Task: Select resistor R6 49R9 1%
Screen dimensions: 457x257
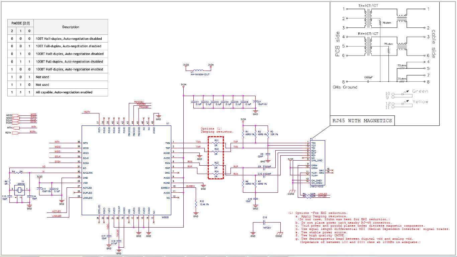Action: [x=243, y=183]
